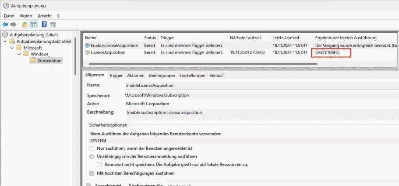Switch to the Allgemein tab
This screenshot has width=399, height=186.
(x=95, y=75)
